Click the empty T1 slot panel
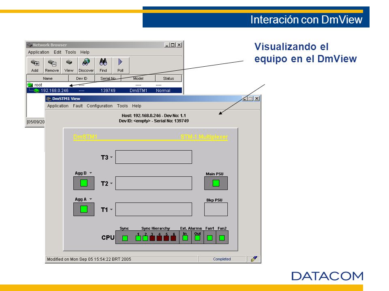Viewport: 389px width, 291px height. (x=154, y=209)
